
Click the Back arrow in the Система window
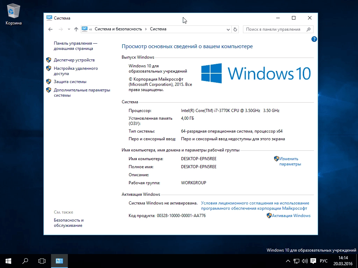[50, 29]
